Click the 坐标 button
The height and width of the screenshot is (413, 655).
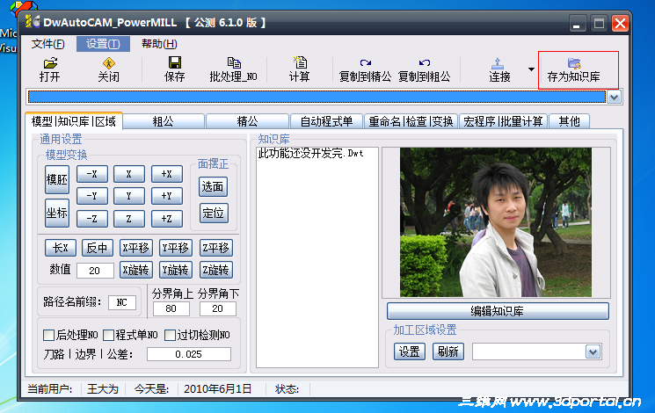pos(57,213)
